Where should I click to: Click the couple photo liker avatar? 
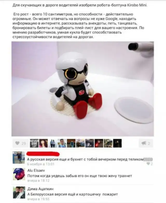tap(53, 143)
